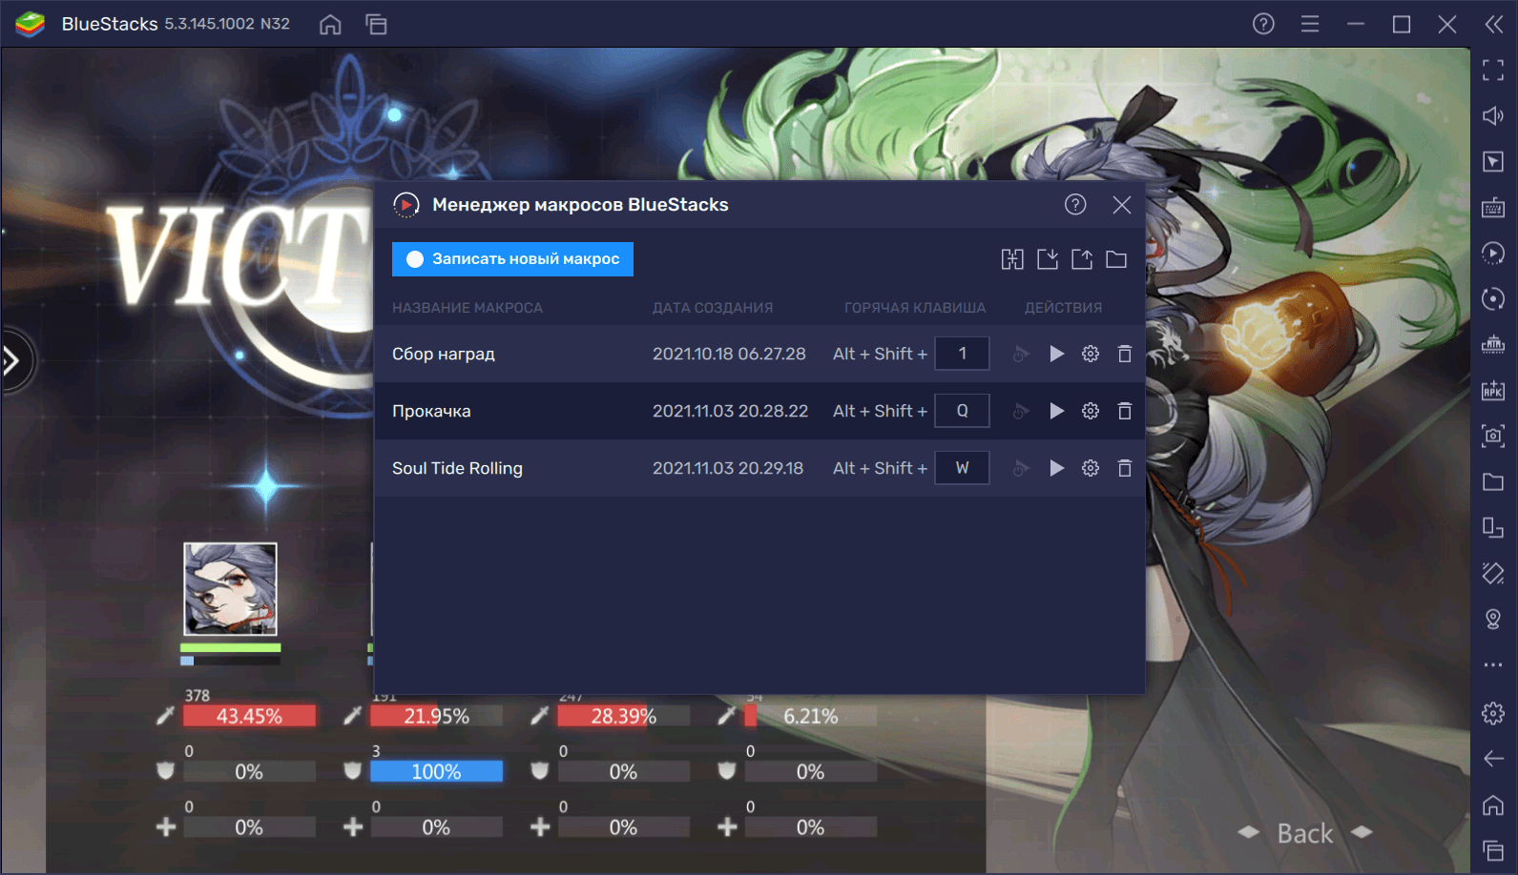The image size is (1518, 875).
Task: Take a screenshot with sidebar icon
Action: (1493, 436)
